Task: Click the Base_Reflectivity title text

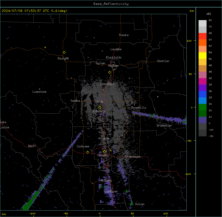Action: [x=111, y=4]
